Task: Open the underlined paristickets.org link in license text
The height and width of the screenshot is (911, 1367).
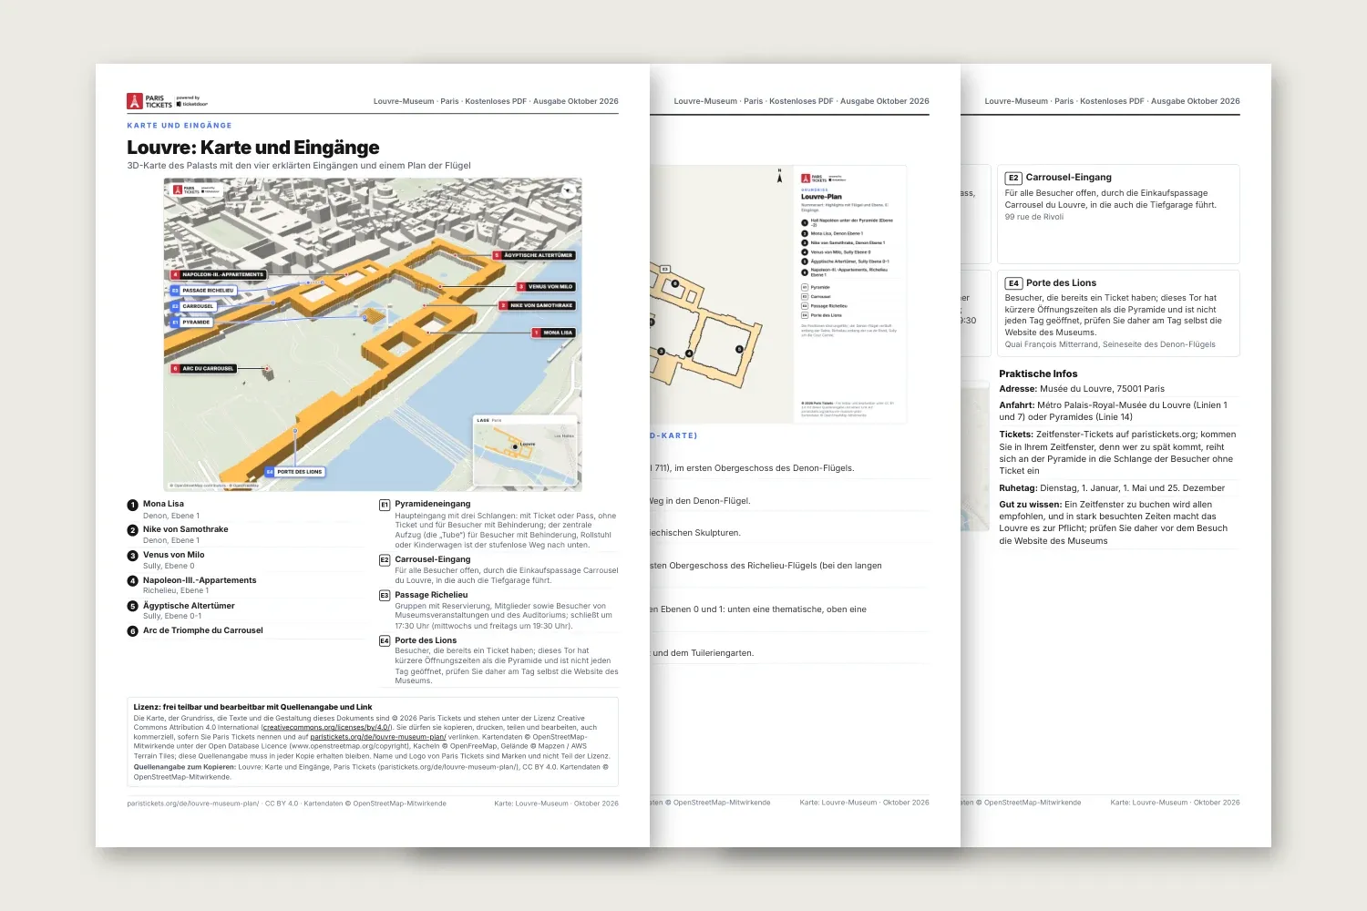Action: 378,737
